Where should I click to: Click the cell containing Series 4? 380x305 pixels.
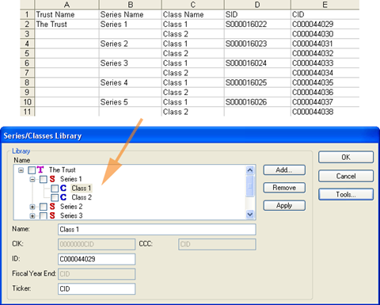[131, 82]
